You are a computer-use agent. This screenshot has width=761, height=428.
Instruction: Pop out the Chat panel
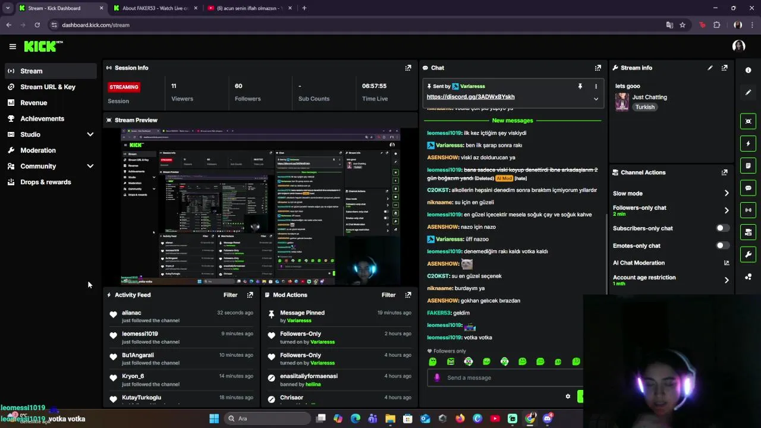click(x=598, y=68)
